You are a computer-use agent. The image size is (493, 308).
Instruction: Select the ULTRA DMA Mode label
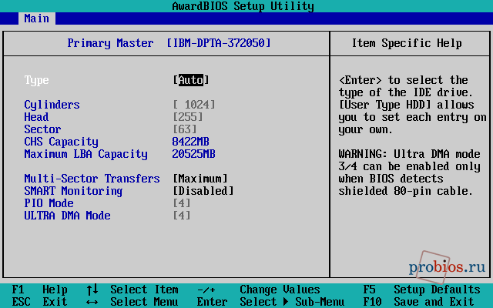pyautogui.click(x=67, y=216)
